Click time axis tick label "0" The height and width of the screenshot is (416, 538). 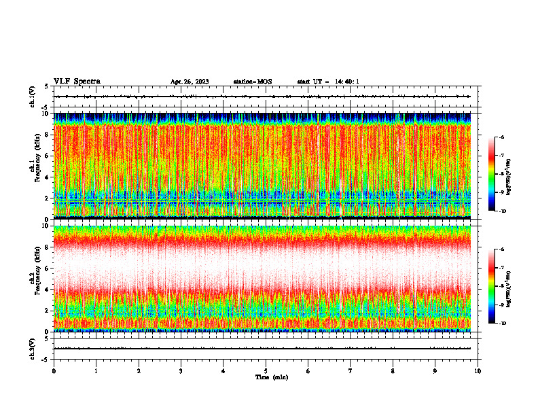(54, 371)
